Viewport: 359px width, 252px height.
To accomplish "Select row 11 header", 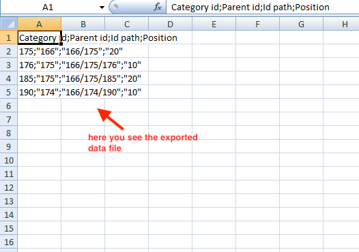I will click(x=9, y=174).
